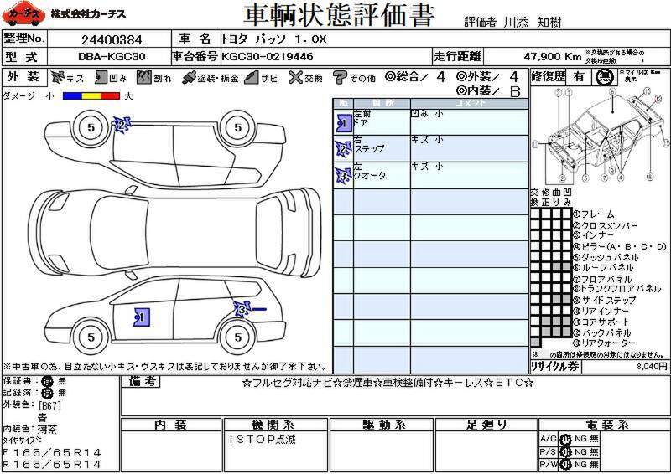Click the 外装 section header

23,77
